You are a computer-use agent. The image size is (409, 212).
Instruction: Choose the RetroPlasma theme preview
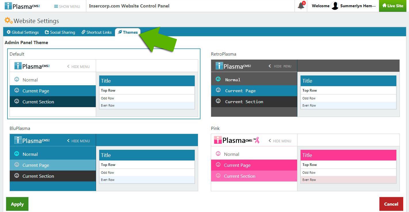305,88
